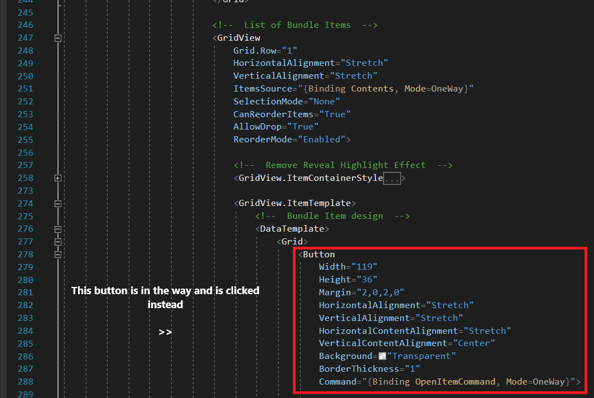The image size is (594, 398).
Task: Click line number 273 in the gutter
Action: tap(26, 191)
